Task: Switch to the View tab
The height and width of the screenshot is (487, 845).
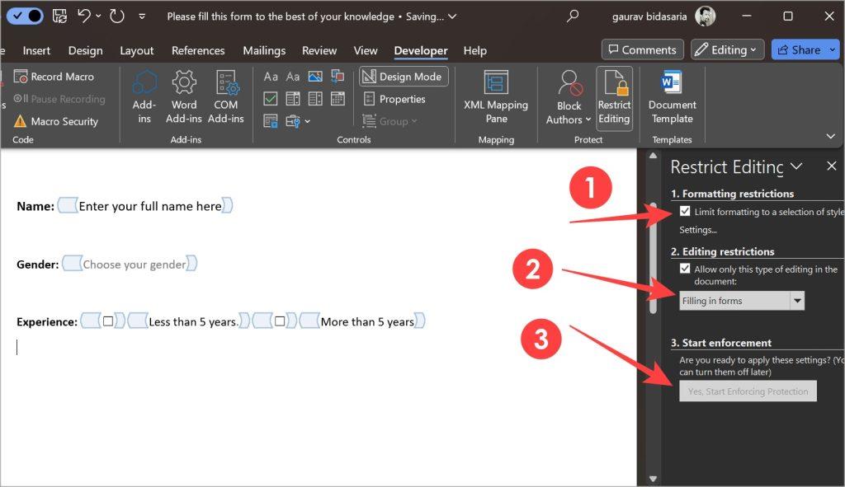Action: [366, 50]
